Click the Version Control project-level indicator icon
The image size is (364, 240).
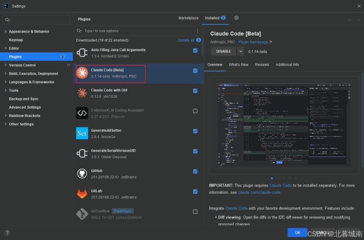[68, 65]
